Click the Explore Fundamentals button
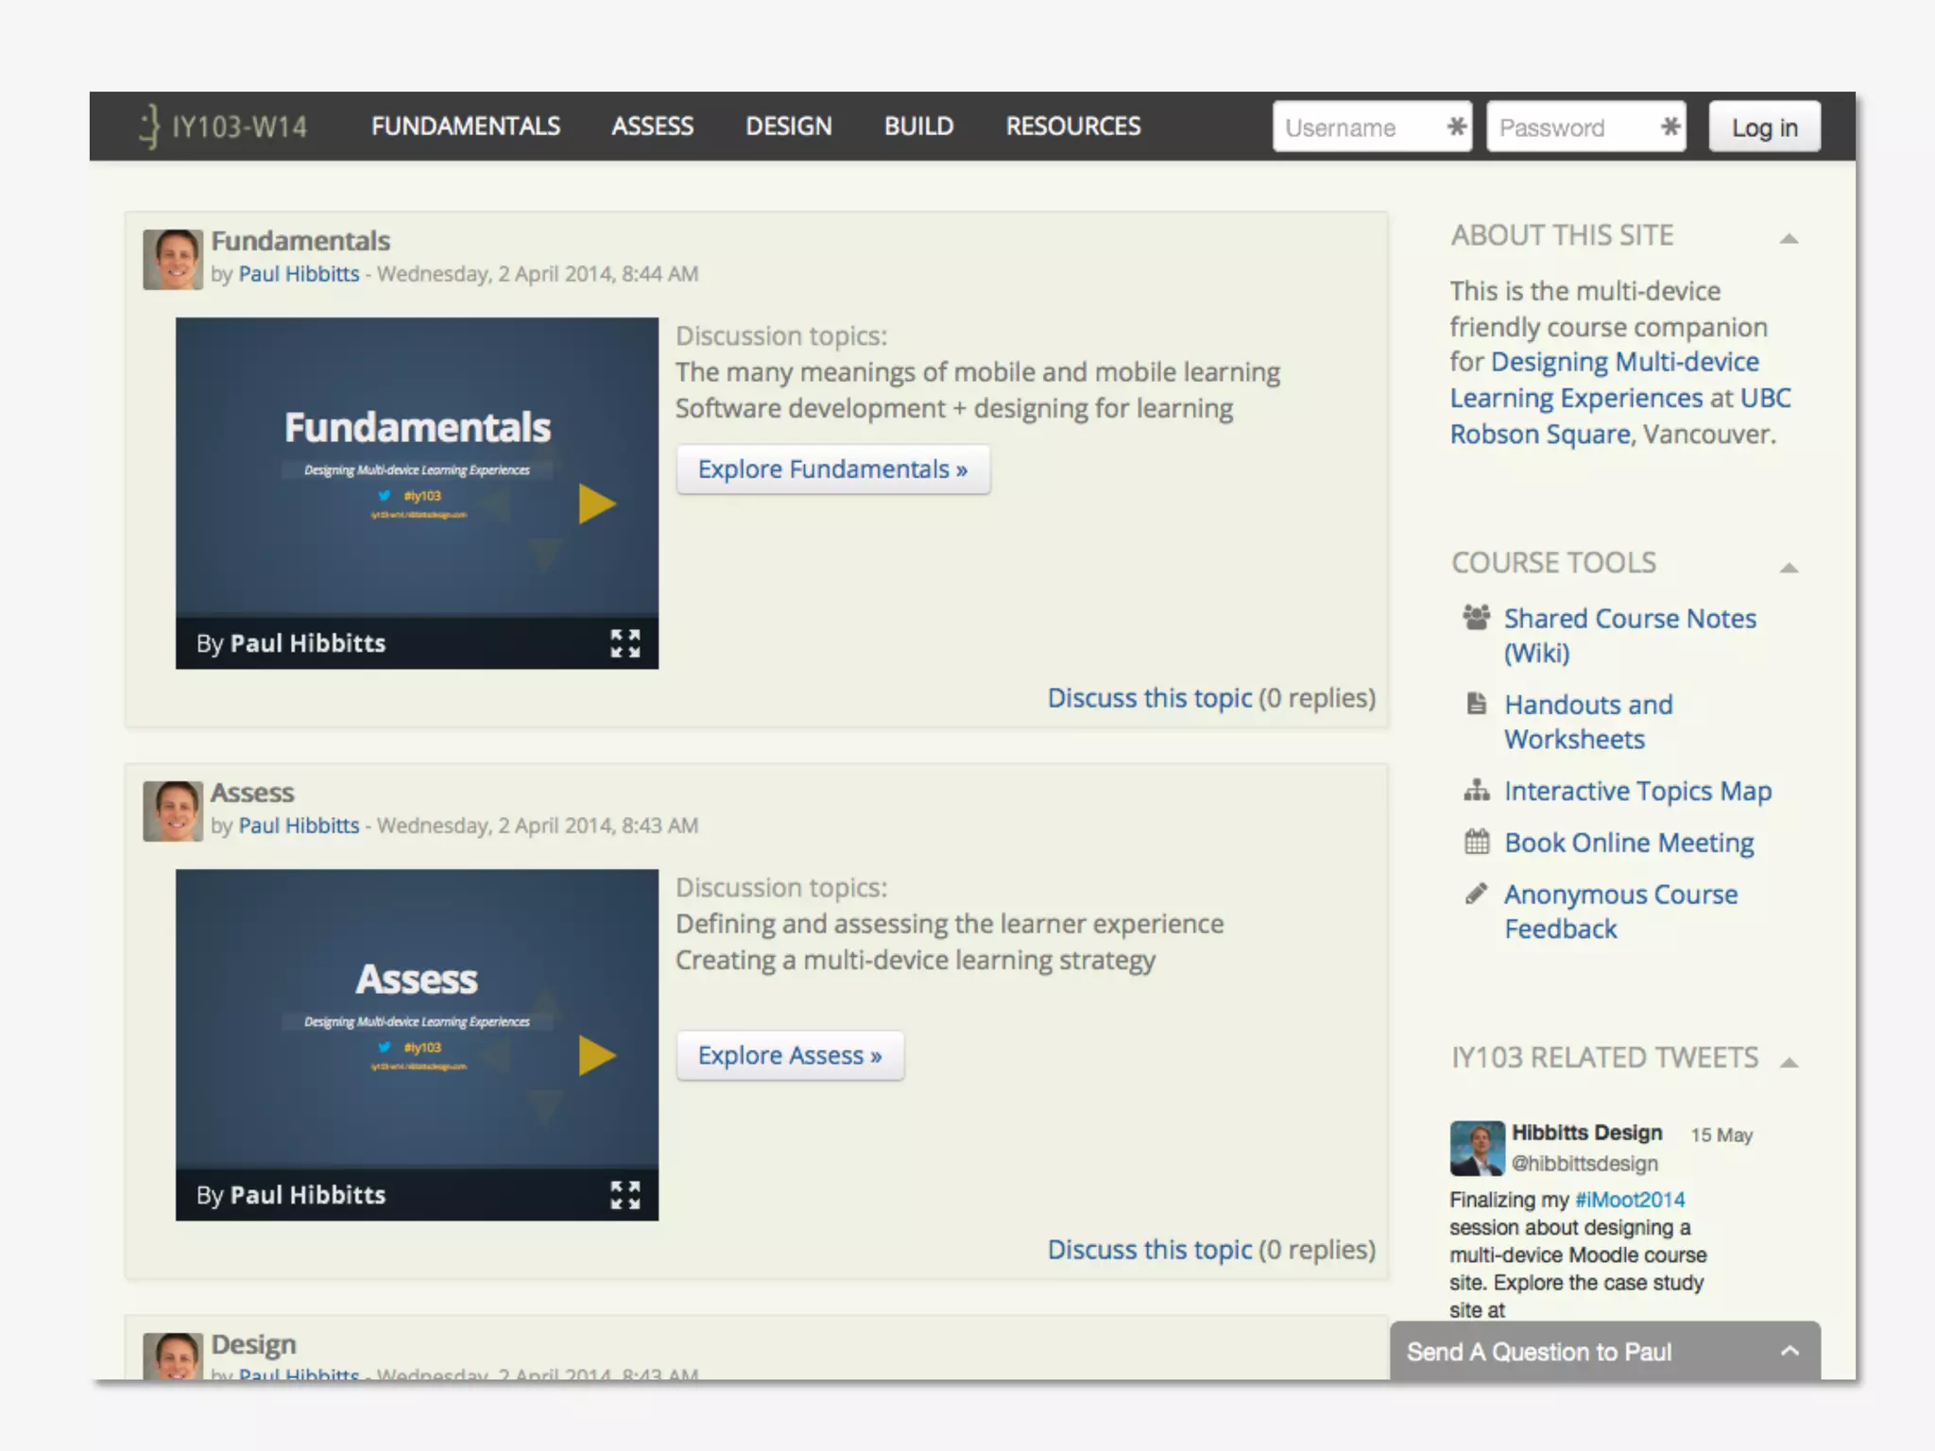 (x=832, y=469)
